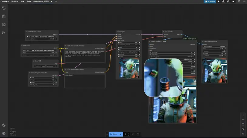
Task: Open the node library sidebar icon
Action: 4,16
